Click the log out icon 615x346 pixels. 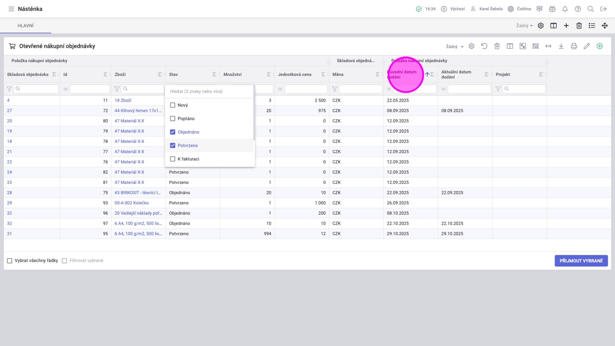[x=603, y=9]
